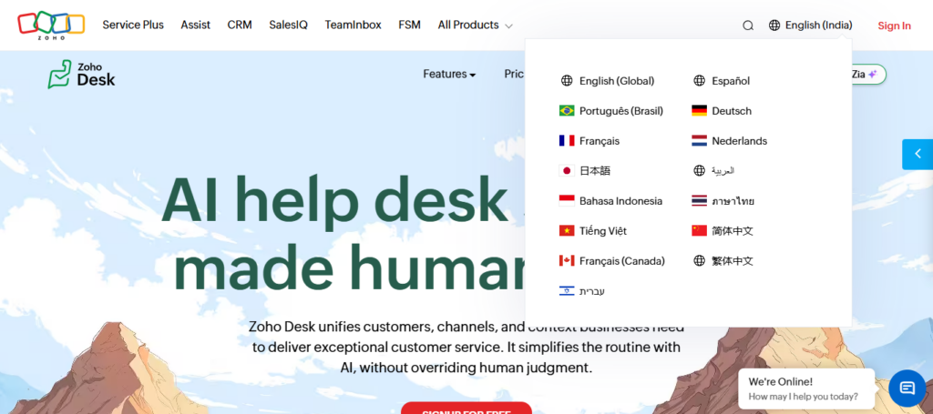Click the Thailand flag icon
Screen dimensions: 933x414
(699, 201)
